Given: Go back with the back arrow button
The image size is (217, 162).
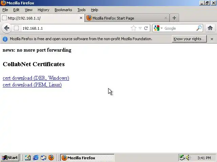Looking at the screenshot, I should coord(6,28).
